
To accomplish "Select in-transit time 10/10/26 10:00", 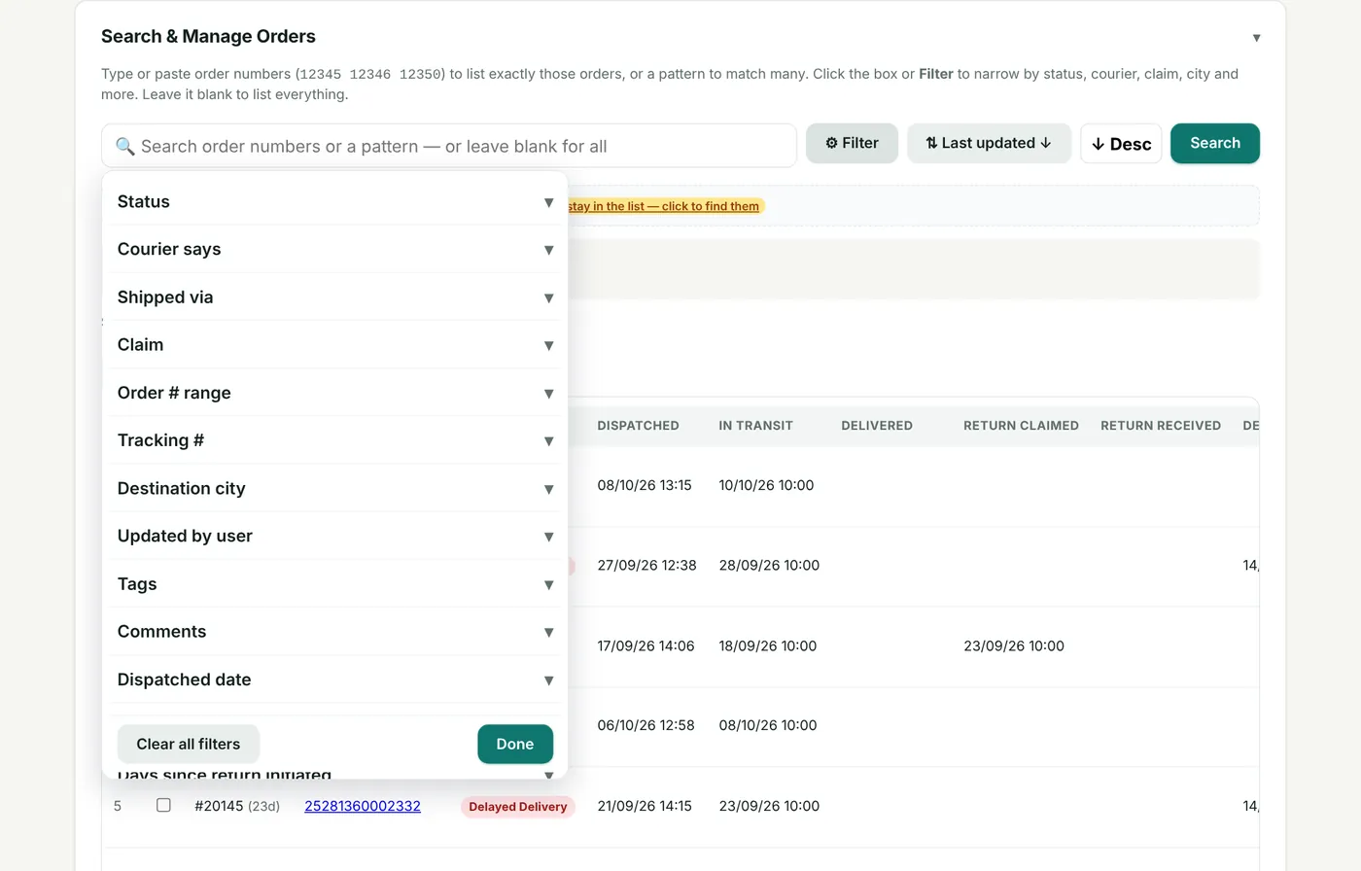I will coord(766,485).
